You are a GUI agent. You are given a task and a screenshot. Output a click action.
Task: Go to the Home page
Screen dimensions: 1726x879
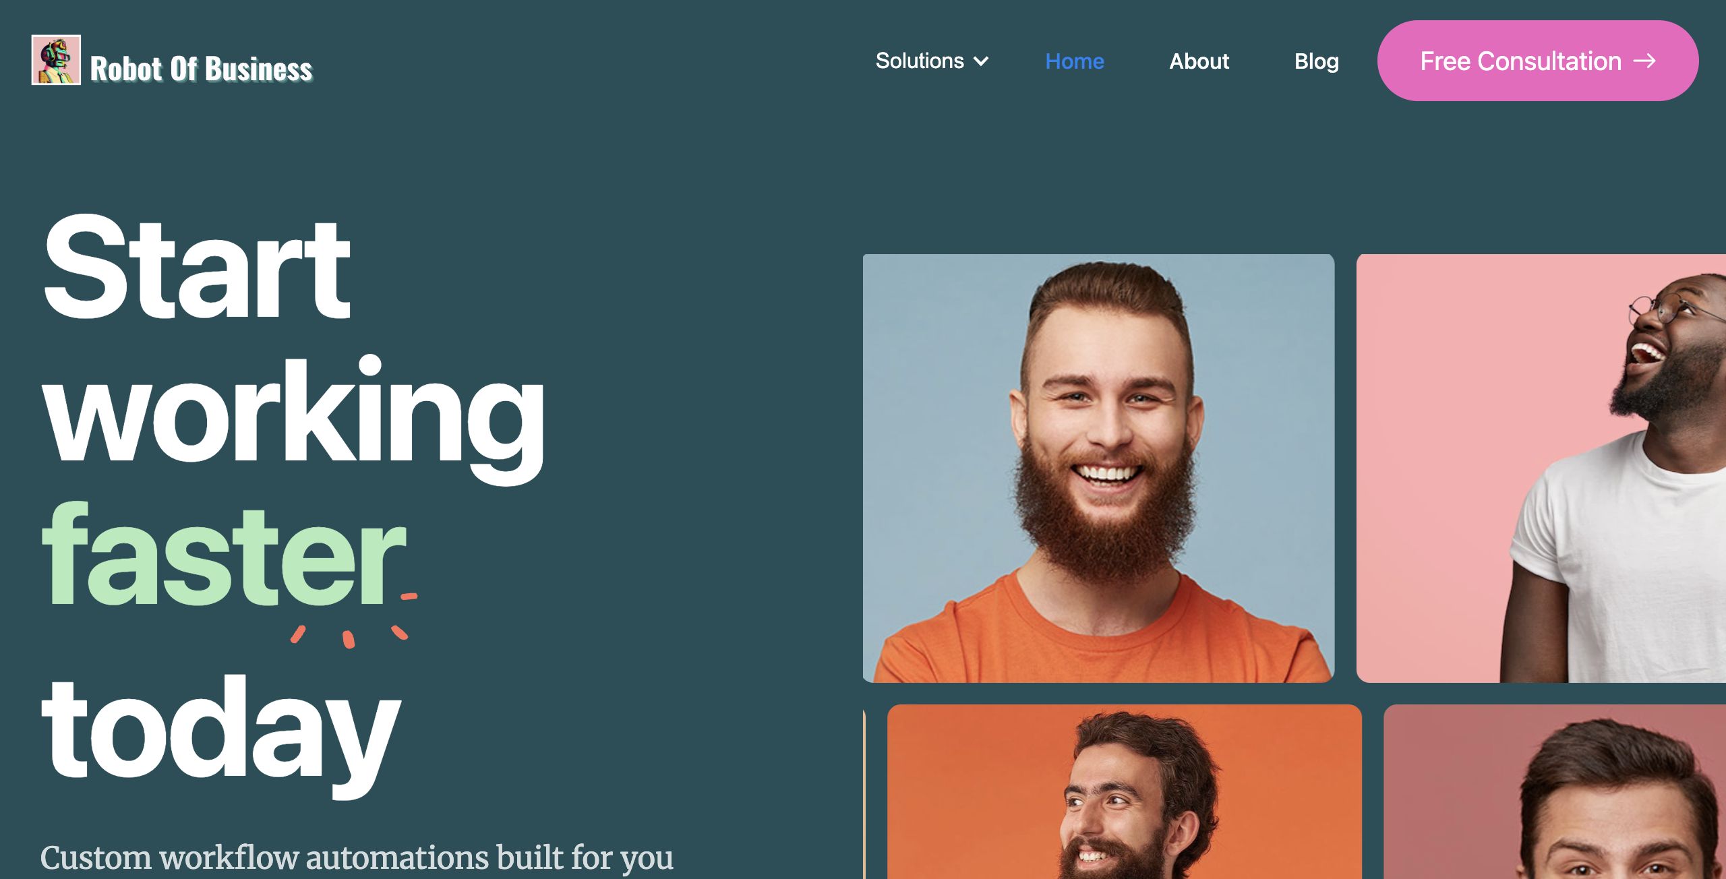pos(1074,61)
